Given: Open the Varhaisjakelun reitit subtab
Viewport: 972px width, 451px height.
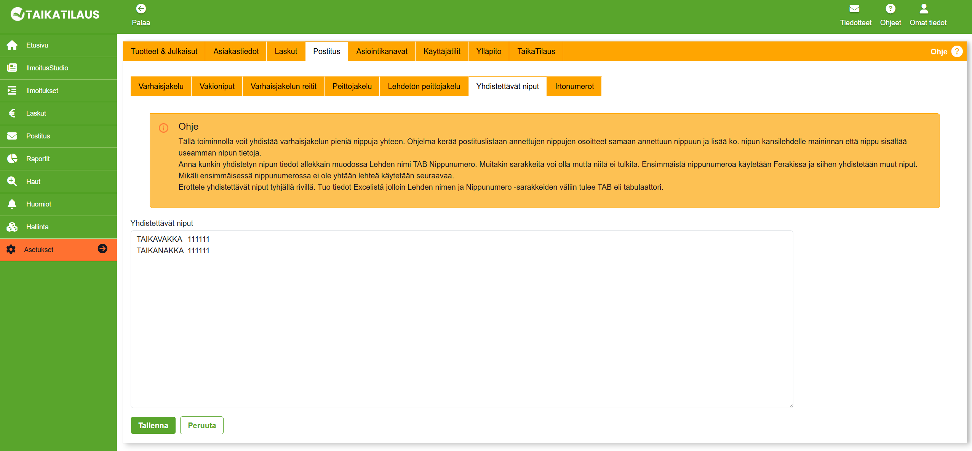Looking at the screenshot, I should point(283,86).
